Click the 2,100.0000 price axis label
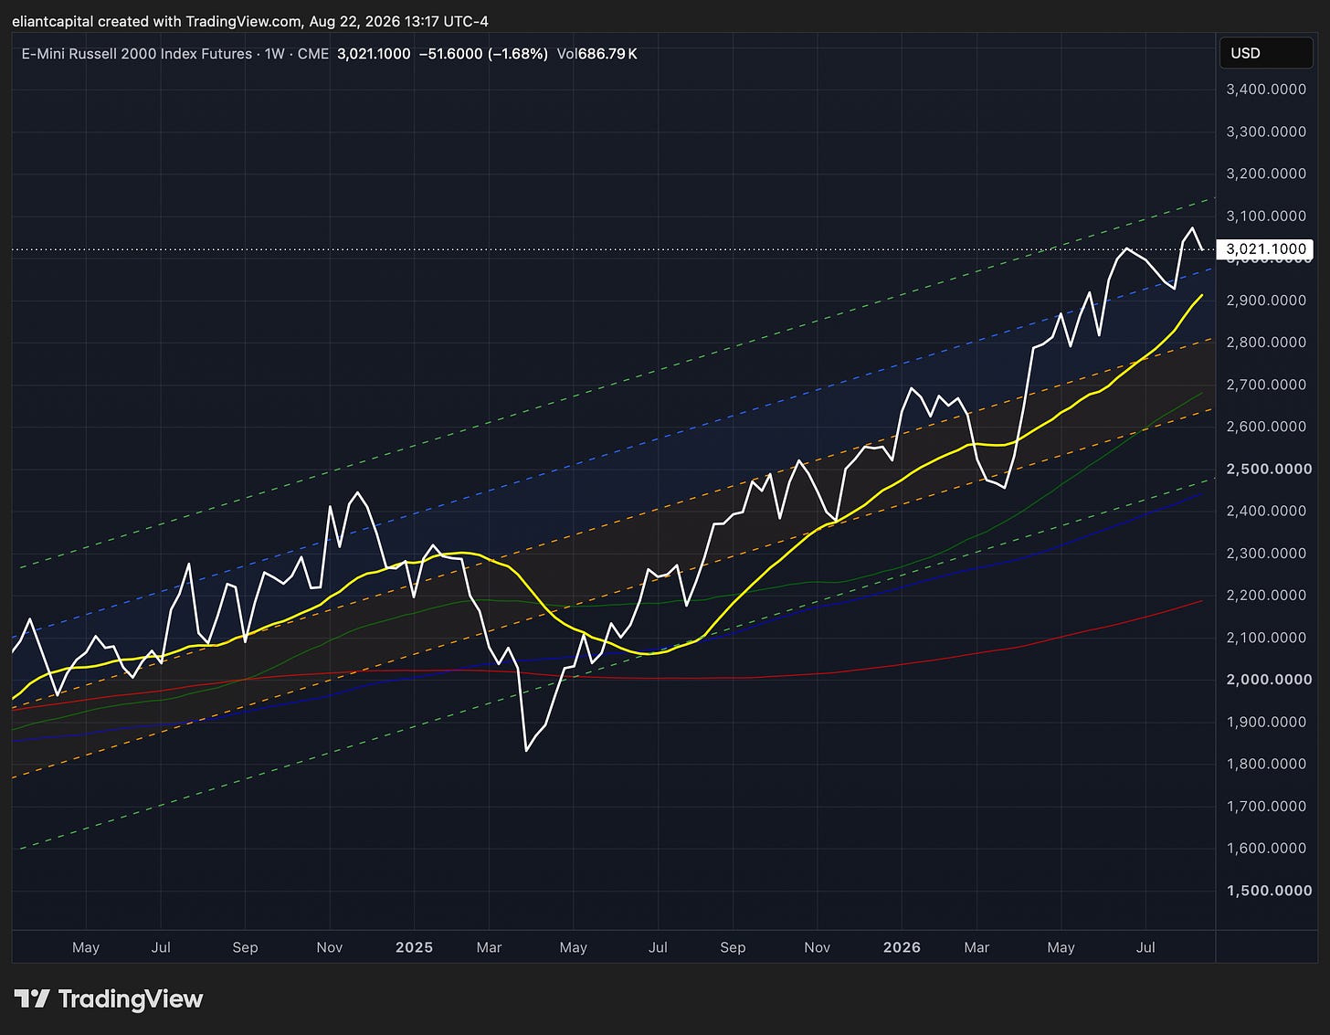 (x=1266, y=638)
